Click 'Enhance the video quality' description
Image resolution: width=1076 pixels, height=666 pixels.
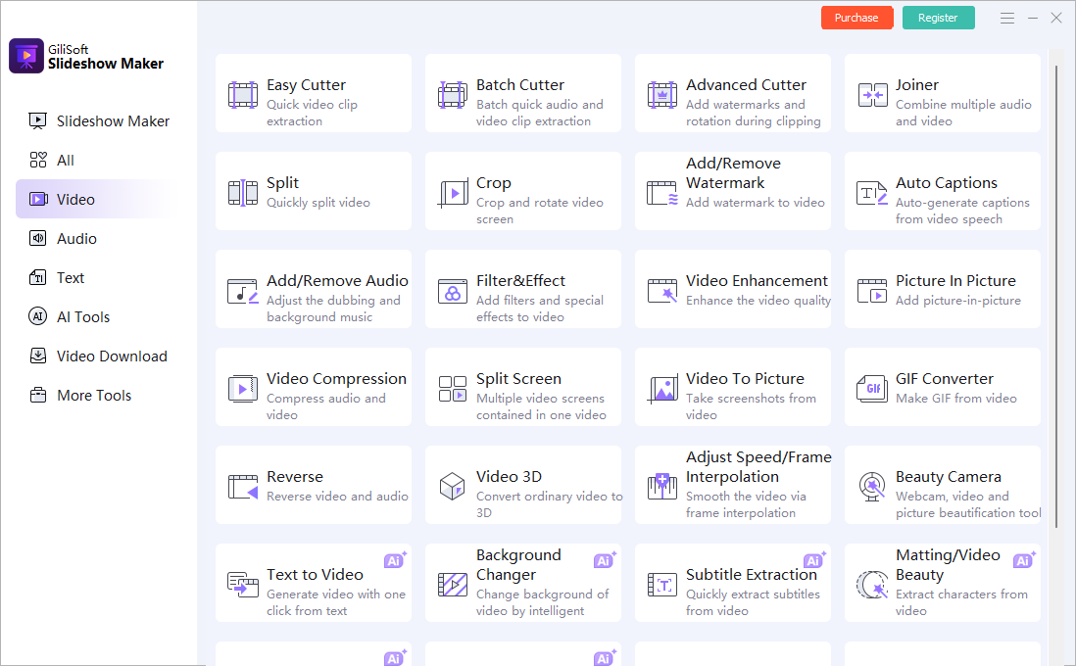[758, 301]
